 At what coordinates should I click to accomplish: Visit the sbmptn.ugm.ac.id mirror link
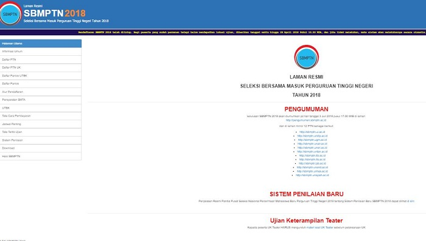(x=312, y=140)
